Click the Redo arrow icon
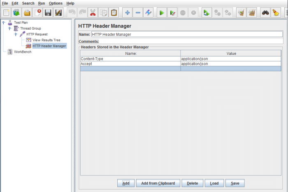The image size is (288, 192). tap(82, 13)
